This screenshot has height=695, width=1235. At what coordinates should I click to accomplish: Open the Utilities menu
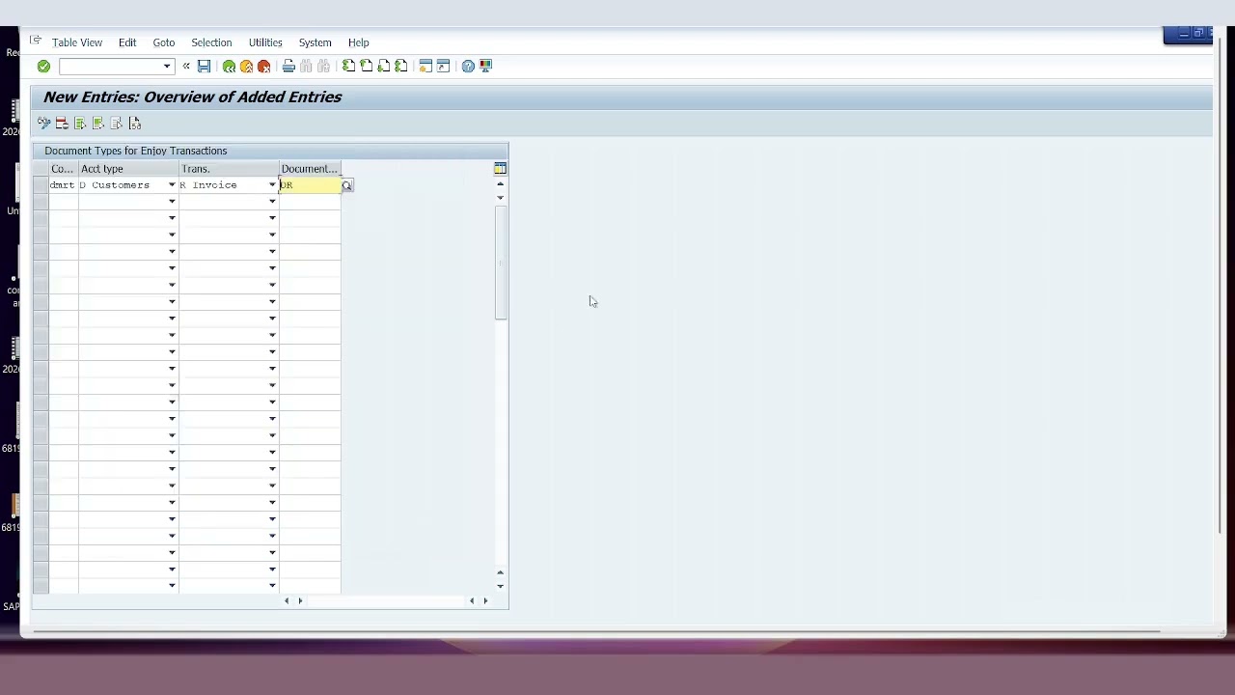(265, 42)
